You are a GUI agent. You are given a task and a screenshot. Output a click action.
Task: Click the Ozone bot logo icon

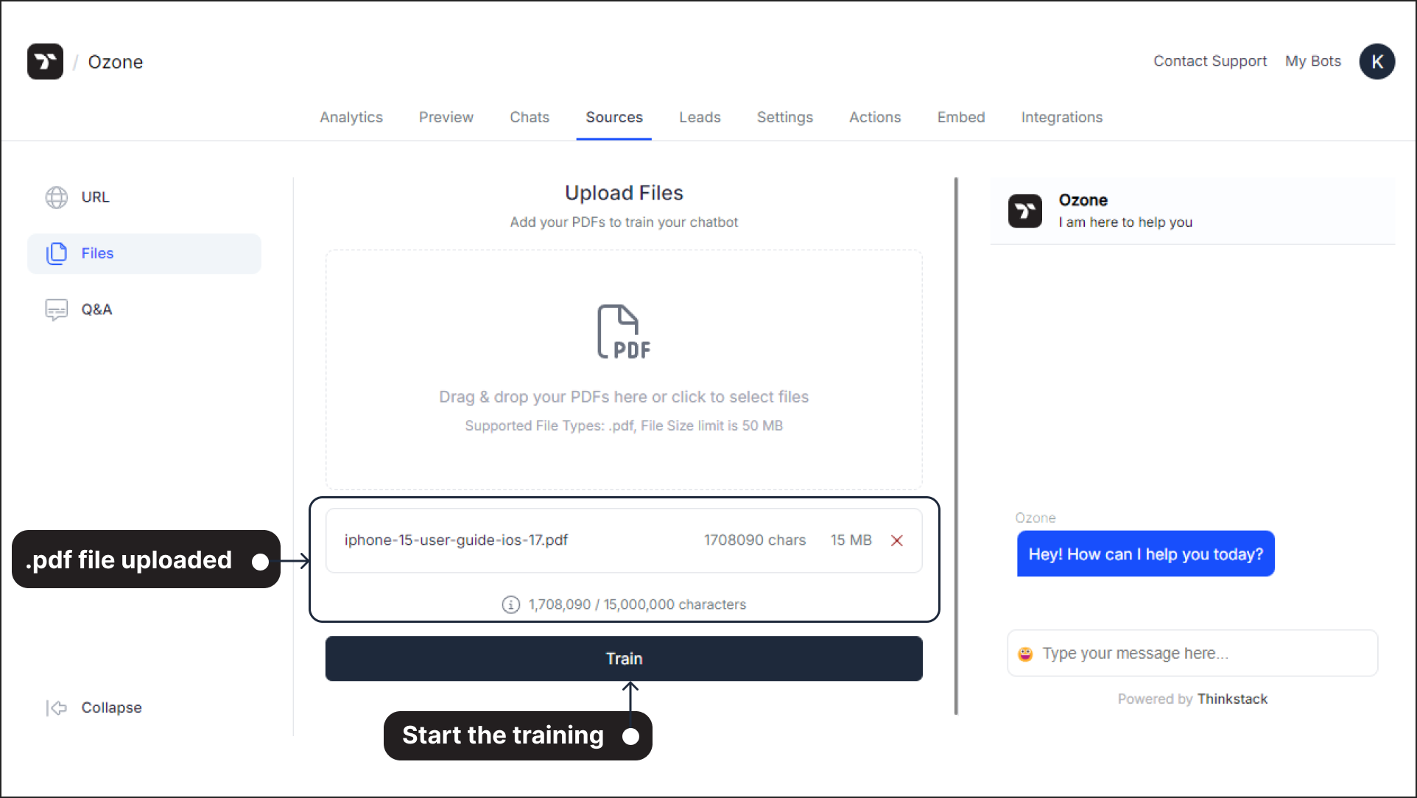point(1024,211)
